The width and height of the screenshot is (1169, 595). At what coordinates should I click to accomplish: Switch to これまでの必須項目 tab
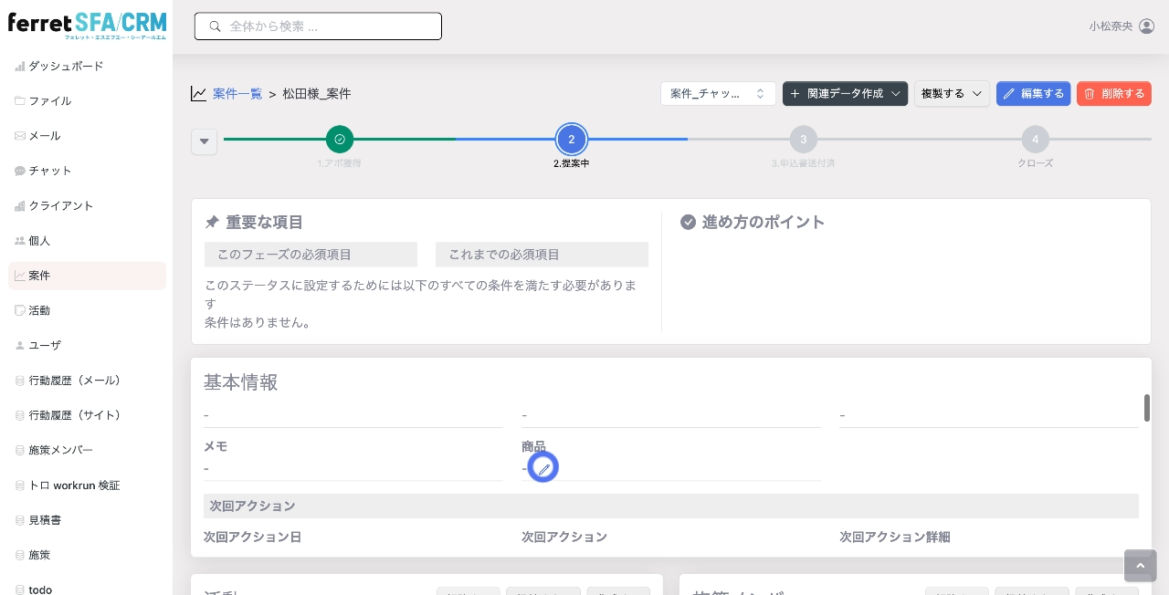(542, 255)
